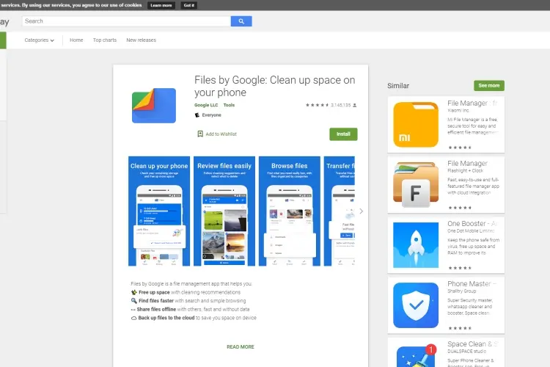Open the One Booster rocket icon
The height and width of the screenshot is (367, 550).
(416, 244)
